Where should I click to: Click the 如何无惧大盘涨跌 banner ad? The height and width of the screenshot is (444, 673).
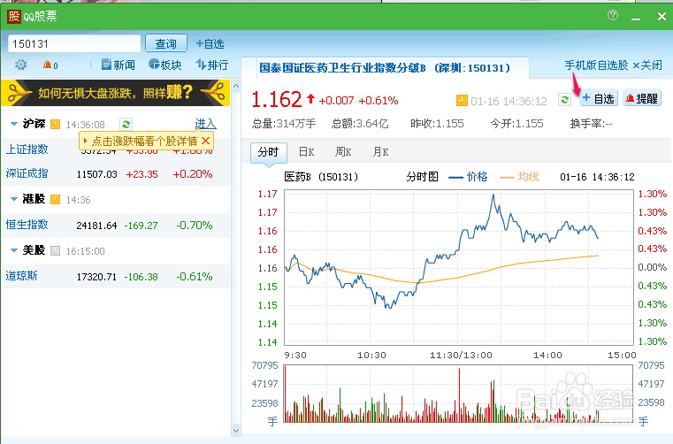point(116,92)
